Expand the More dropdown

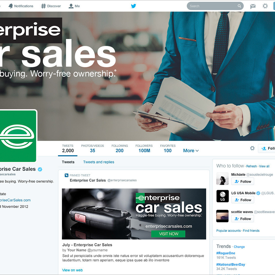click(191, 150)
